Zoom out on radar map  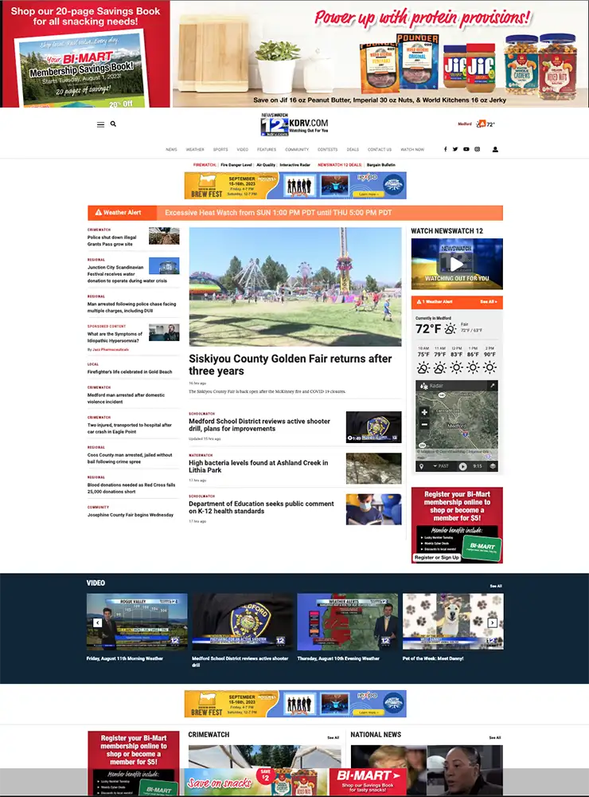424,425
